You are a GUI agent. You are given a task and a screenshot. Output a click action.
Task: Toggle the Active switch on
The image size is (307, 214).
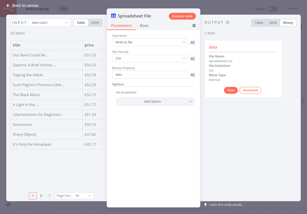point(272,9)
